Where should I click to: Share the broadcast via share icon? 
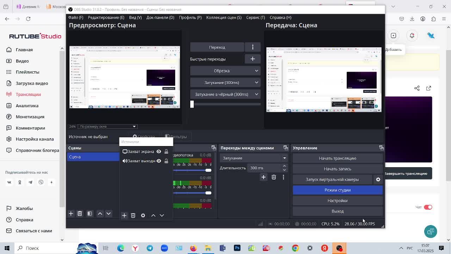(417, 88)
